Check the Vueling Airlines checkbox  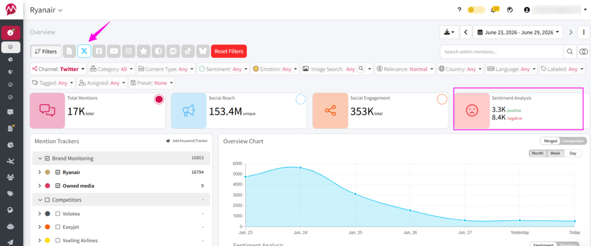tap(58, 240)
